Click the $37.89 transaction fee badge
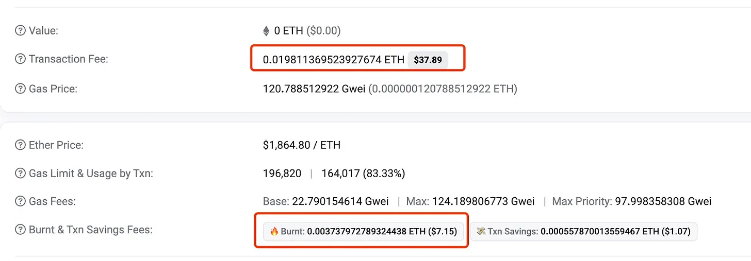Screen dimensions: 751x261 pos(428,60)
